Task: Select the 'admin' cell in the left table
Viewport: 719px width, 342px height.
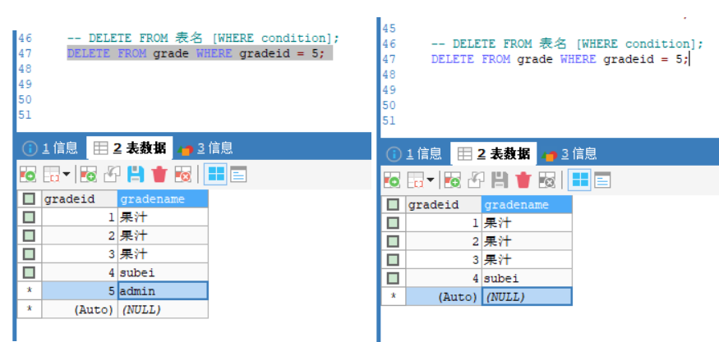Action: point(163,290)
